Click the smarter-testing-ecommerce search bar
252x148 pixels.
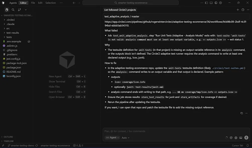click(x=130, y=3)
